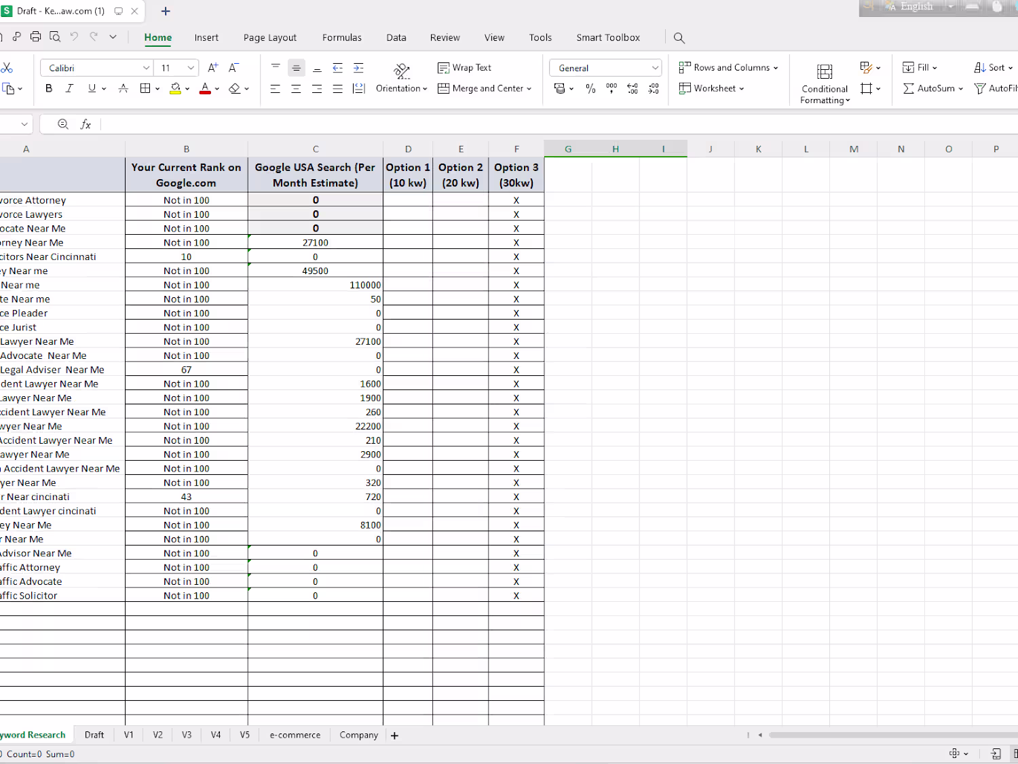The image size is (1018, 764).
Task: Click the Cut scissors icon
Action: (7, 68)
